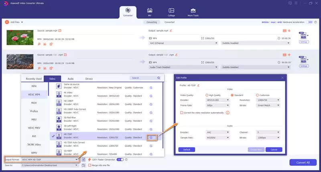This screenshot has height=172, width=321.
Task: Check Correct the video resolution automatically
Action: (x=182, y=113)
